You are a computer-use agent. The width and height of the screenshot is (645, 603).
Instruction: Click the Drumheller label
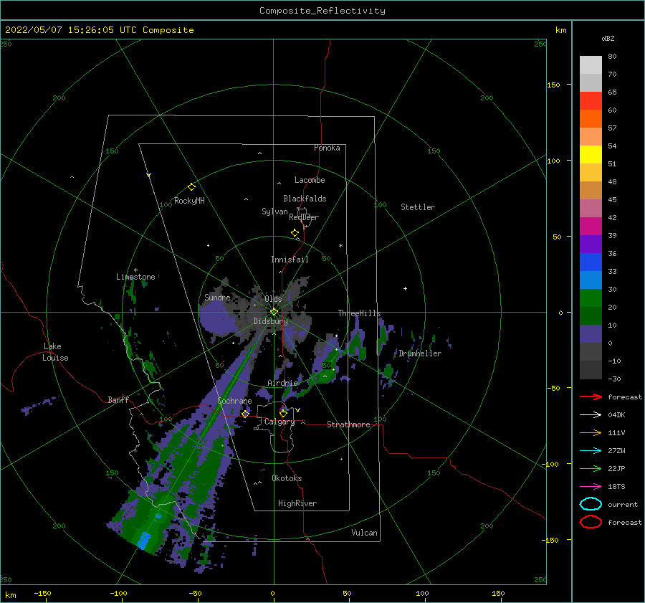pos(420,353)
